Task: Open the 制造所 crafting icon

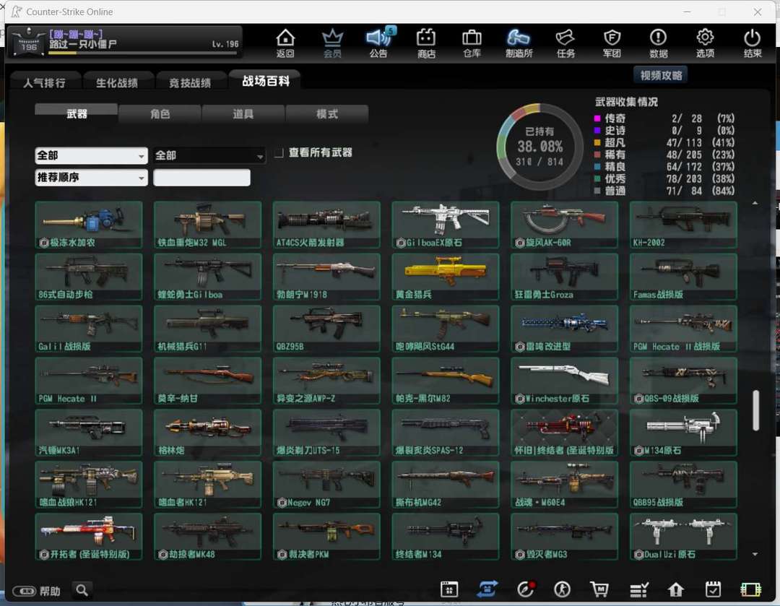Action: [x=519, y=43]
